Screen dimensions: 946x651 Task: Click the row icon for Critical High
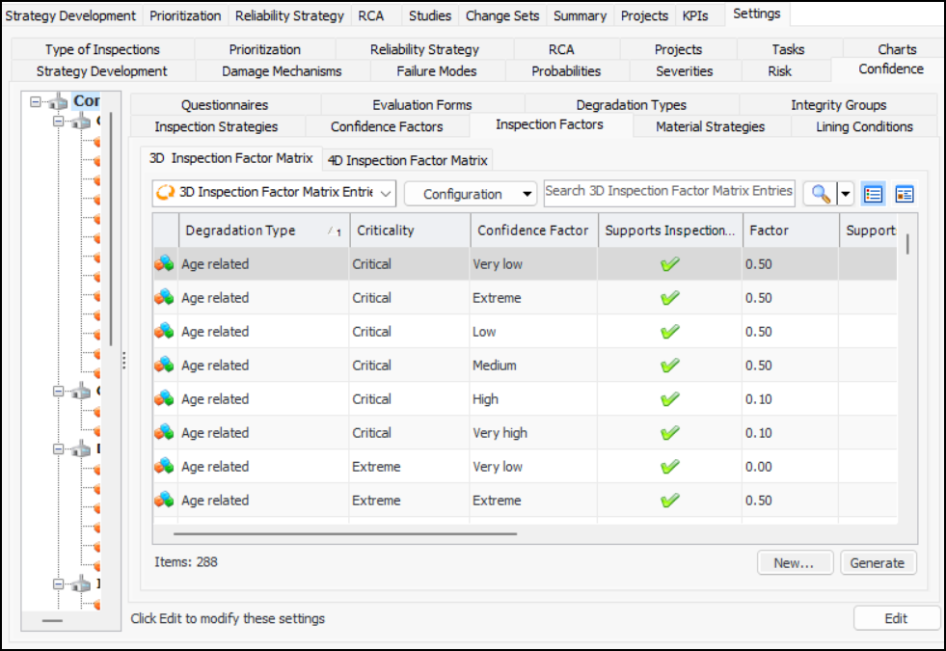pos(165,399)
